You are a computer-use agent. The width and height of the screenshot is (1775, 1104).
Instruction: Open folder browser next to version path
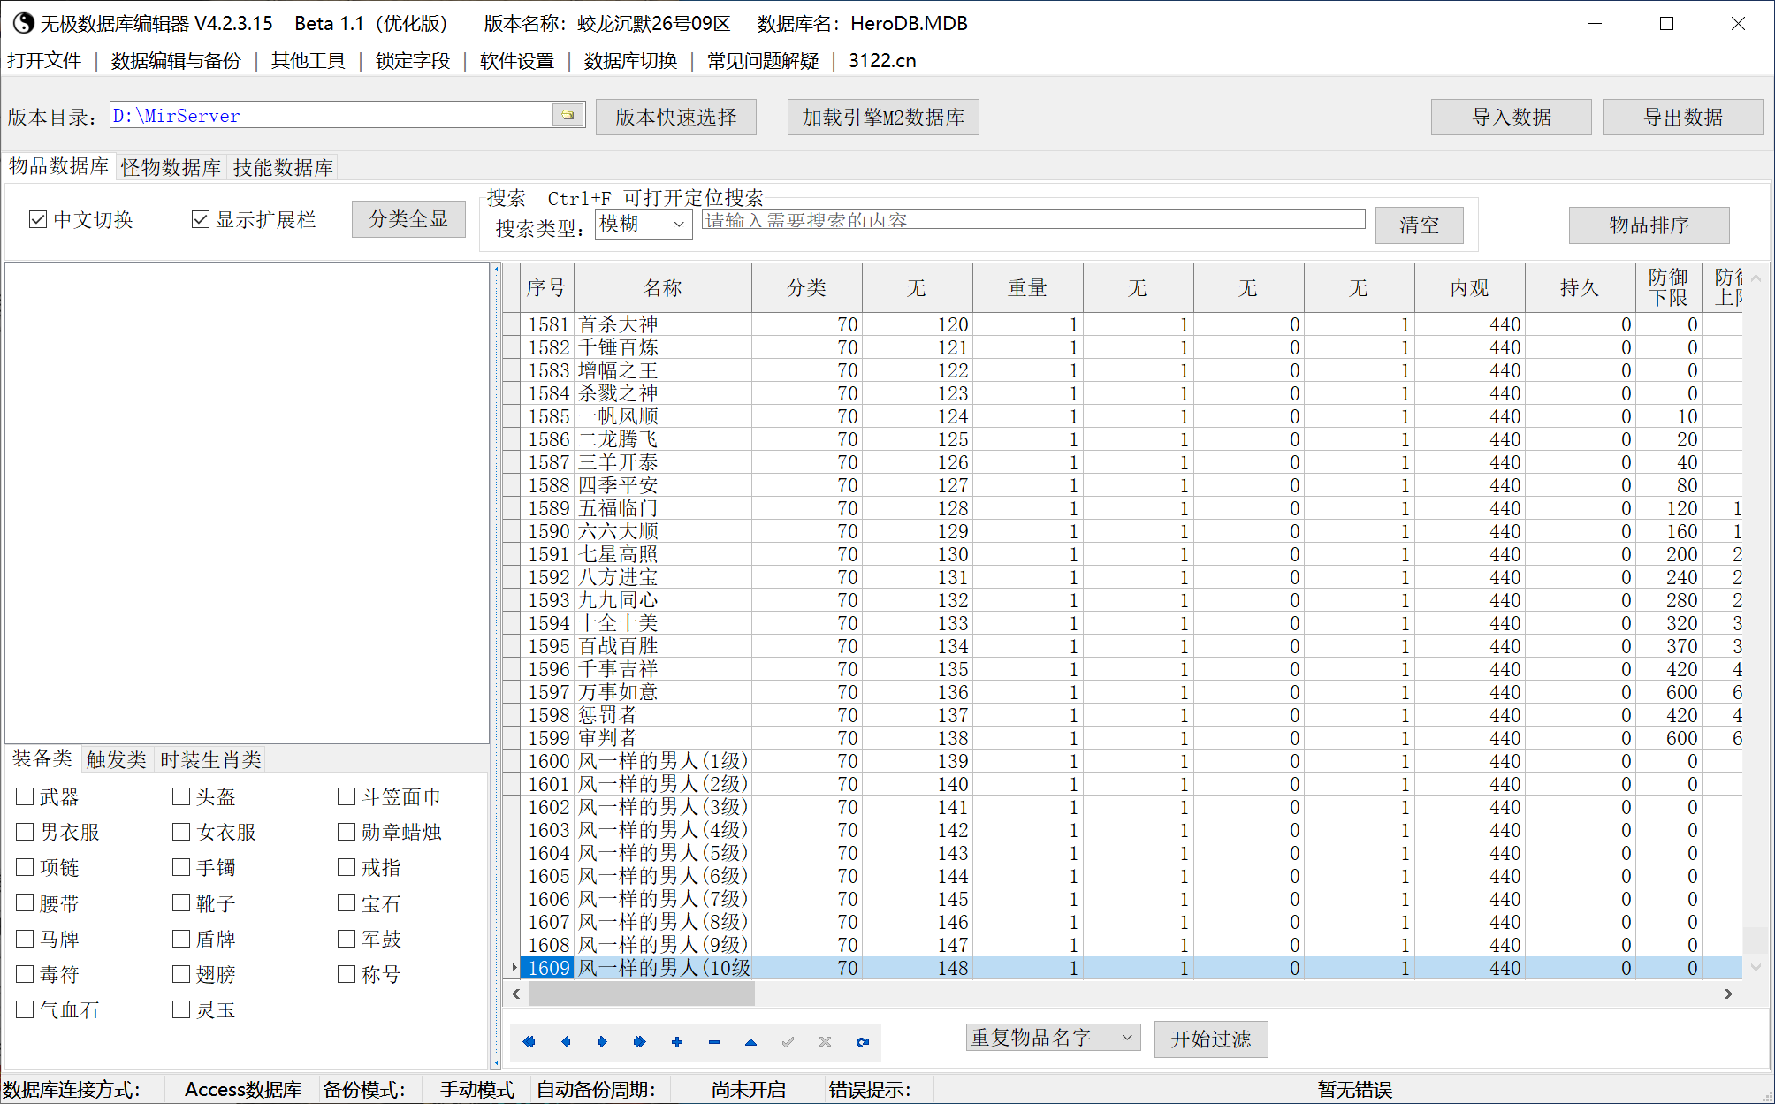pos(568,115)
